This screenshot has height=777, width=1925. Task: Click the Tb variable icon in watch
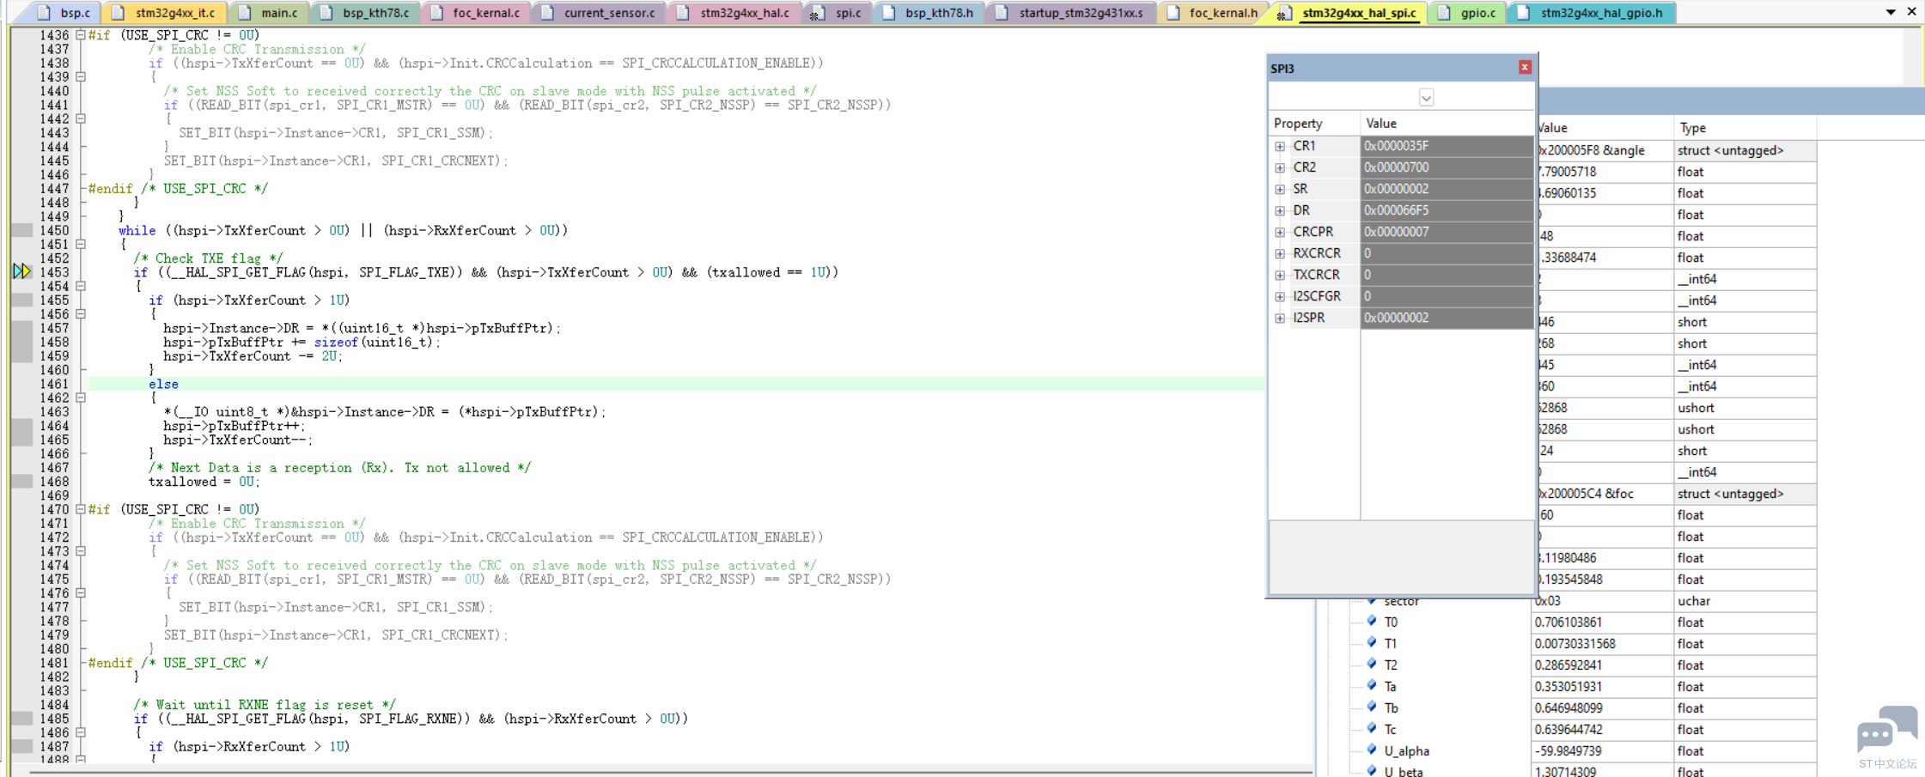pyautogui.click(x=1372, y=707)
